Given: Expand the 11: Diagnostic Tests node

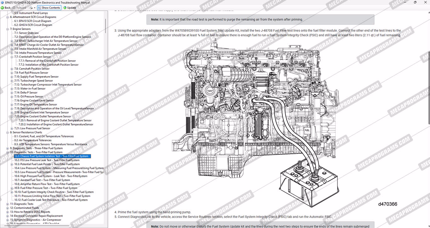Looking at the screenshot, I should (8, 204).
